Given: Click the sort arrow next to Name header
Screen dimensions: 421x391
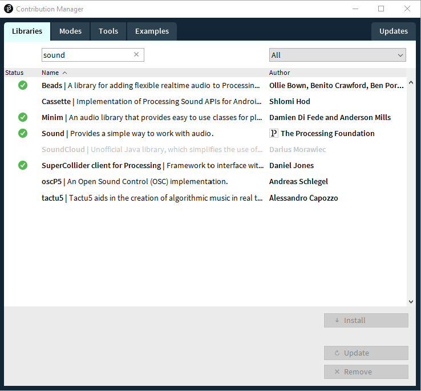Looking at the screenshot, I should point(64,73).
